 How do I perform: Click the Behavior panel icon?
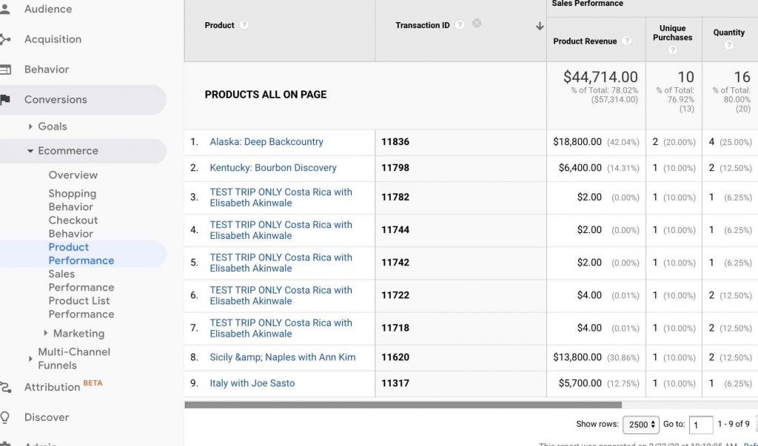[x=5, y=70]
